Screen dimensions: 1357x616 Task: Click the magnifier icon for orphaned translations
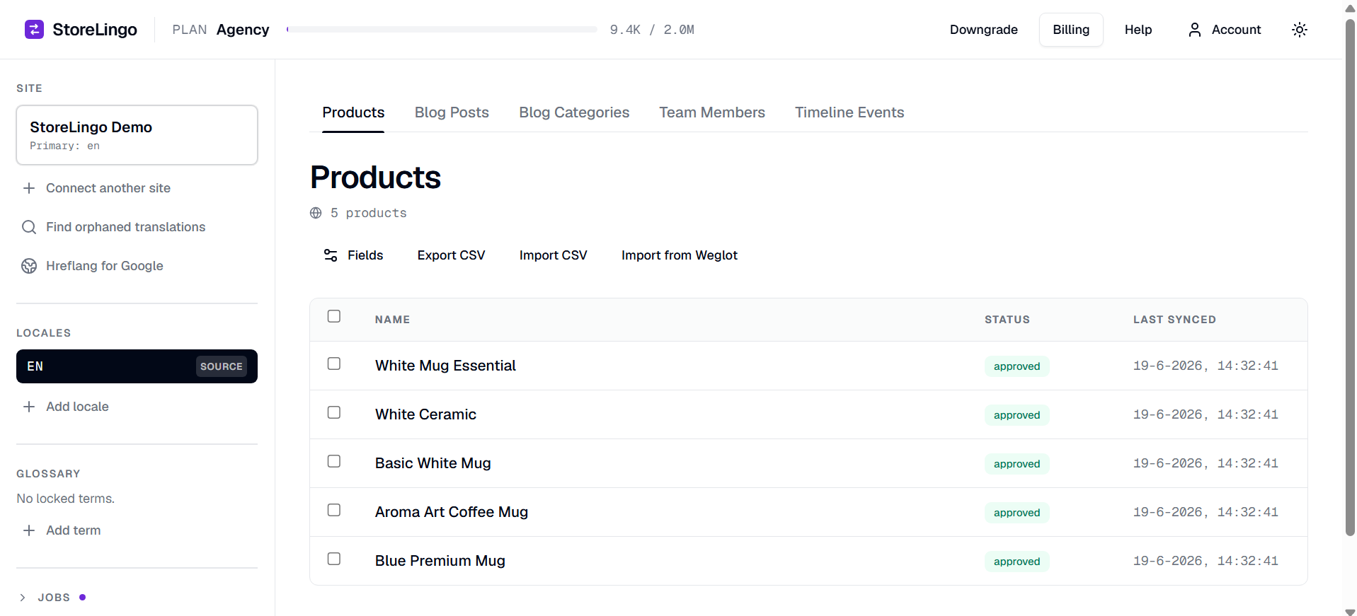click(29, 227)
